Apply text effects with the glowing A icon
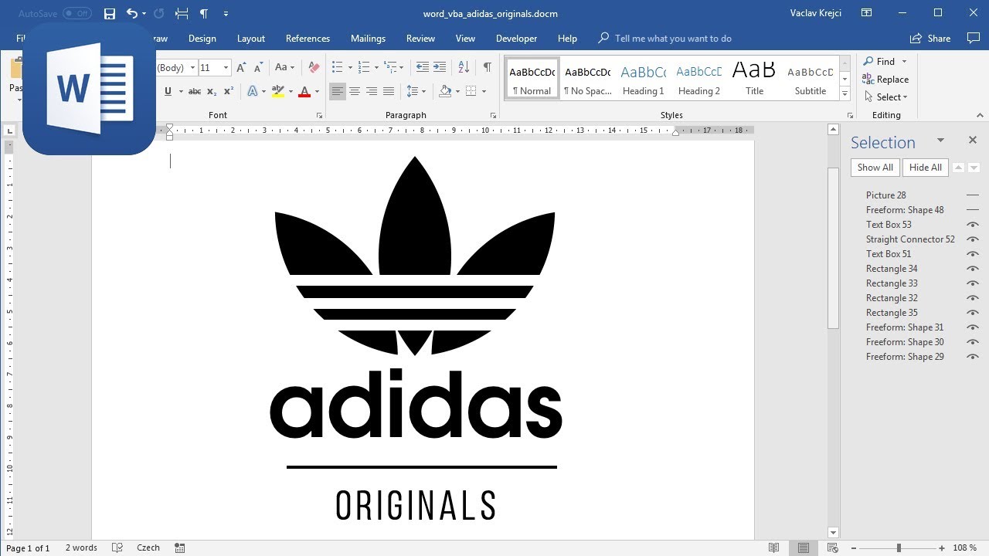The width and height of the screenshot is (989, 556). [x=252, y=91]
